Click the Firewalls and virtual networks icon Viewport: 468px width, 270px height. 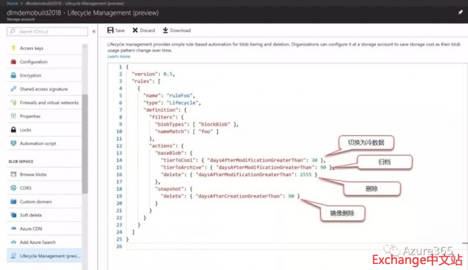(14, 103)
